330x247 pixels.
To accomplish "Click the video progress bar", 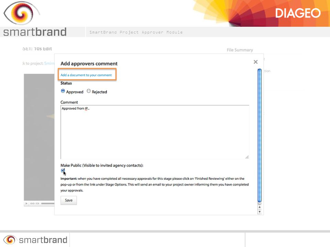I will (x=48, y=203).
